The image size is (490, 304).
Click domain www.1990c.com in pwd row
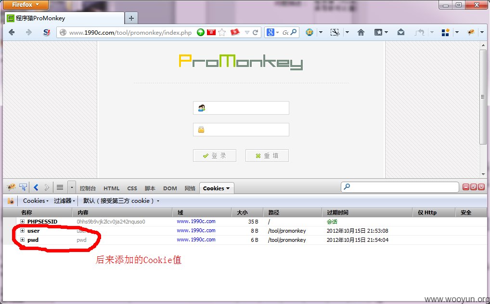[196, 239]
